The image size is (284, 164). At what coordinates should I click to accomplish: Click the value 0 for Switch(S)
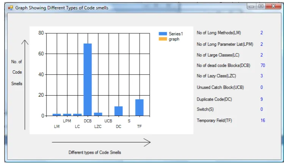point(262,109)
